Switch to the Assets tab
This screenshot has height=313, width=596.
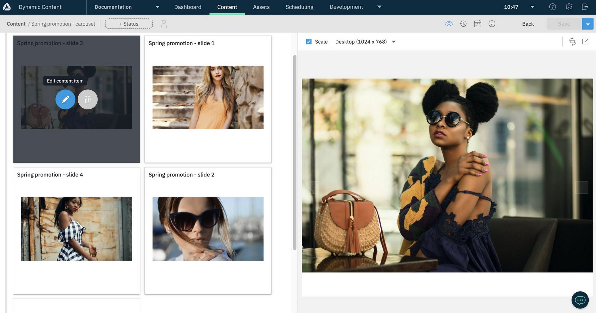point(261,7)
